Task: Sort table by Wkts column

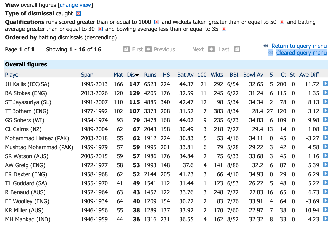Action: 217,75
